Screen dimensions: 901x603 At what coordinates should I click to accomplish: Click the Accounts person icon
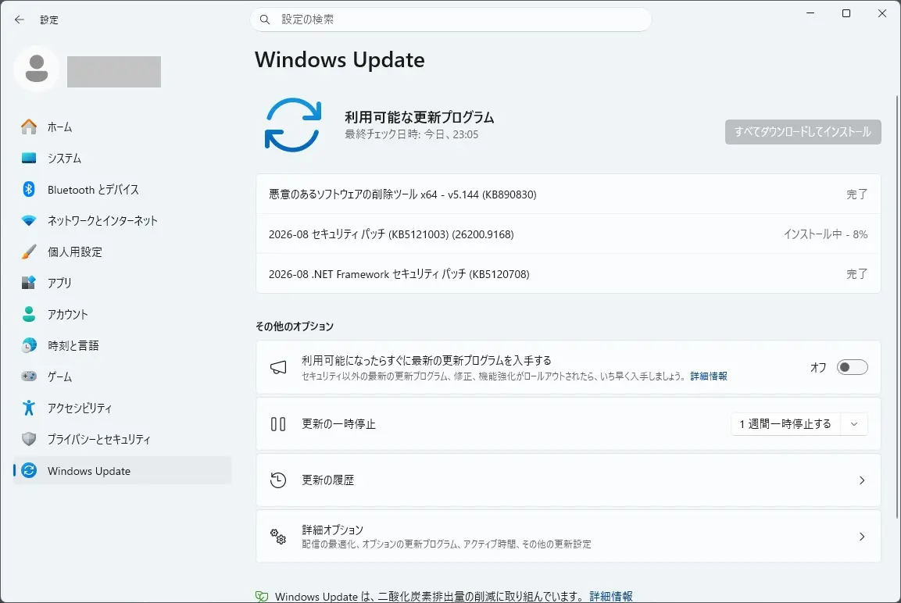click(29, 313)
